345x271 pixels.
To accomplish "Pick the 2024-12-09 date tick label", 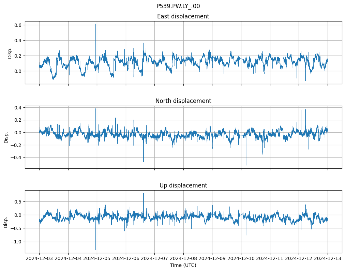I will click(212, 258).
